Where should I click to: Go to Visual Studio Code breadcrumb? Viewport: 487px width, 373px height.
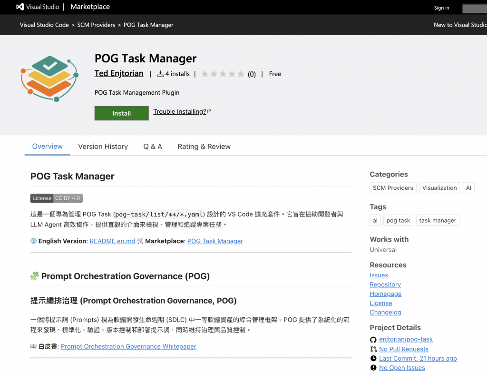(x=44, y=25)
